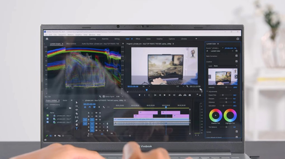Open the 8 Bit scope depth dropdown

click(x=120, y=97)
